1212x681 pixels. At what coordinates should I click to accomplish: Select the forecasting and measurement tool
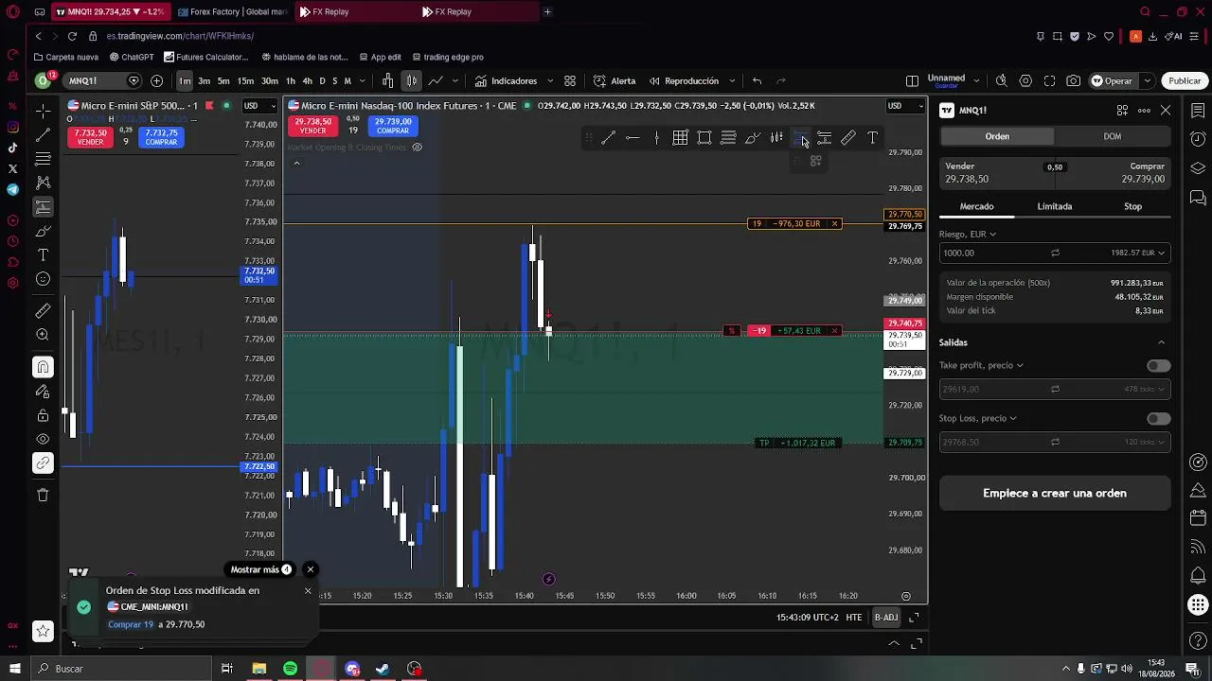[x=43, y=207]
